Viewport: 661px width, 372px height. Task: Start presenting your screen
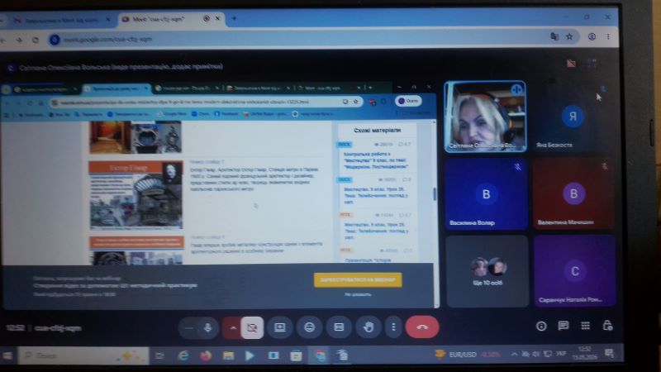point(279,327)
